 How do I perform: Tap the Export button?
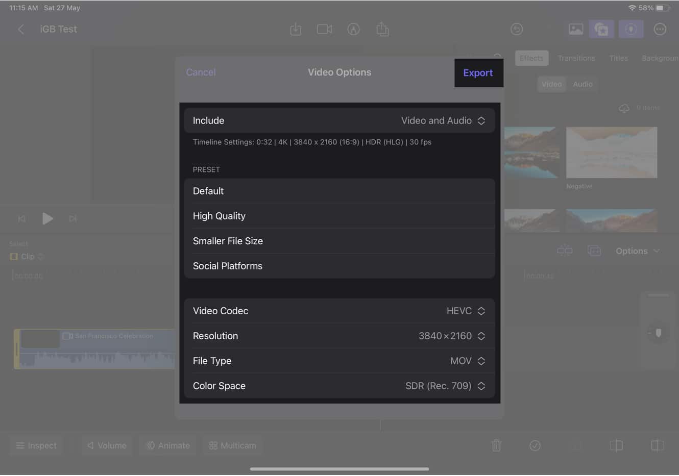[478, 73]
